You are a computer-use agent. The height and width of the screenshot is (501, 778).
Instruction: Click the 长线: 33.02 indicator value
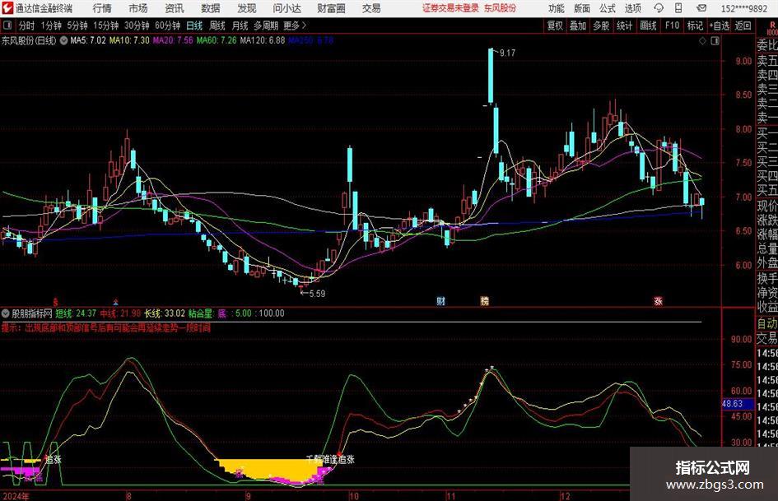tap(165, 313)
